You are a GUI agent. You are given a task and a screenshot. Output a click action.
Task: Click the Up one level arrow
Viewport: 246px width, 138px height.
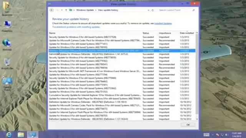click(66, 10)
